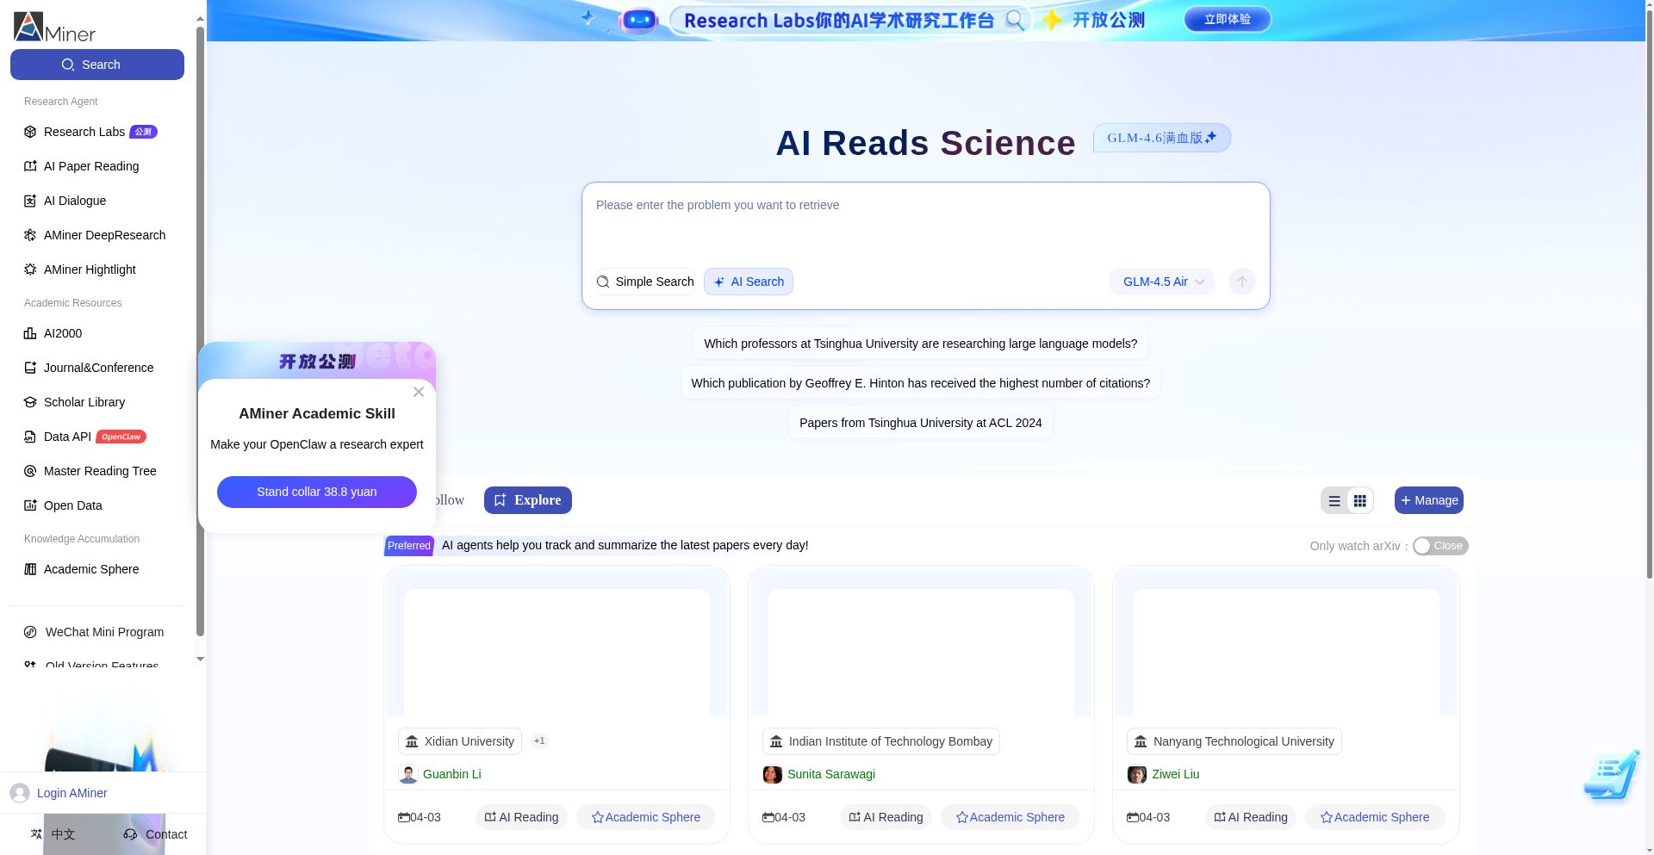Close the AMiner Academic Skill popup
The image size is (1654, 855).
point(419,392)
